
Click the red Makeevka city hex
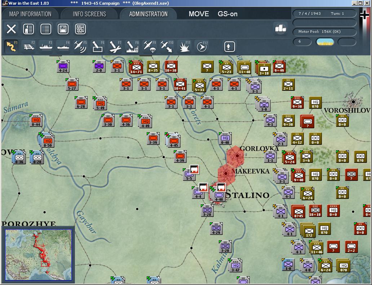(x=226, y=174)
